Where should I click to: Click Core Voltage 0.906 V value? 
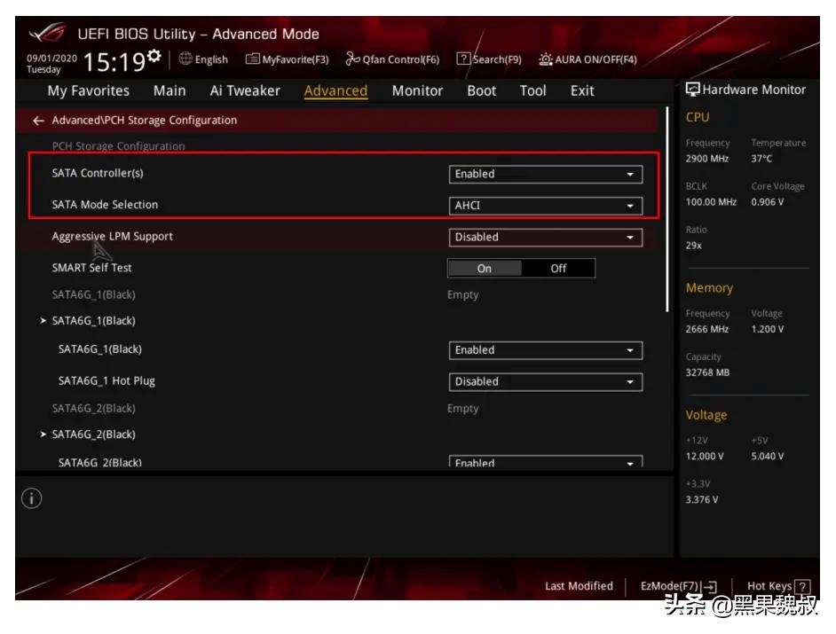tap(768, 202)
